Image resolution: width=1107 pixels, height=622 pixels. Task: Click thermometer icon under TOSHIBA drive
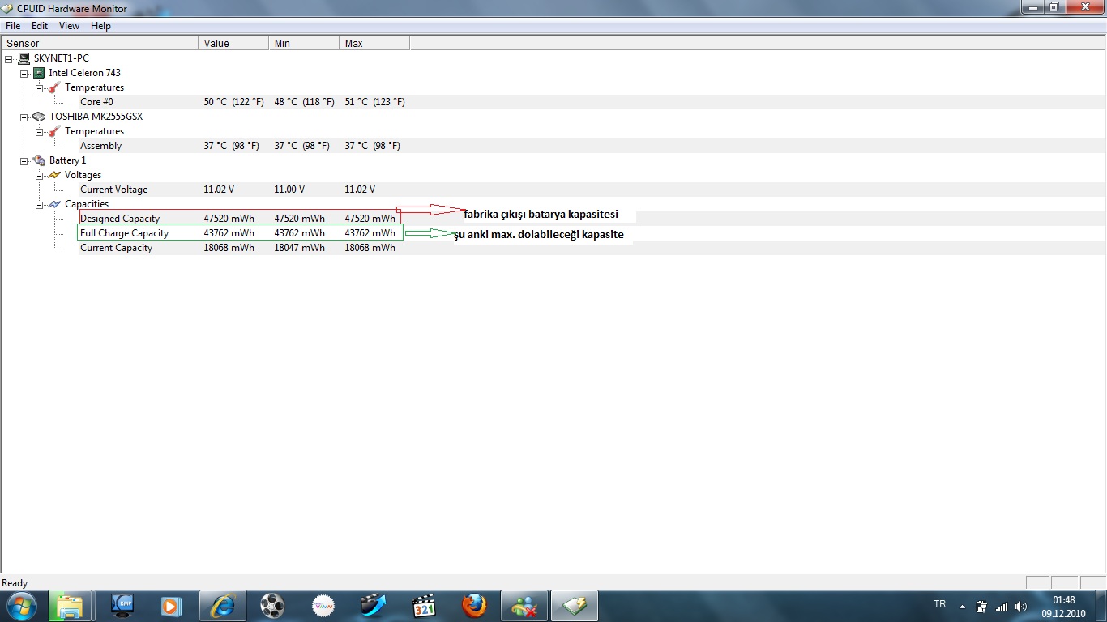click(54, 131)
